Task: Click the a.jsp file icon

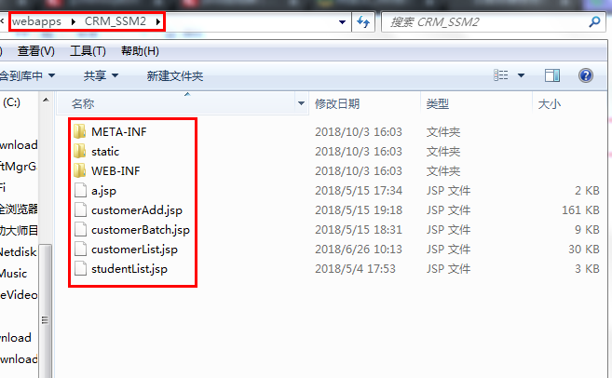Action: pos(80,190)
